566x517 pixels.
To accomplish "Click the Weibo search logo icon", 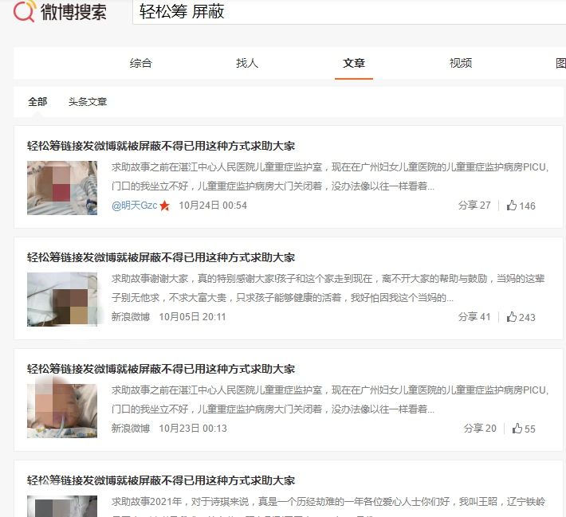I will coord(24,11).
